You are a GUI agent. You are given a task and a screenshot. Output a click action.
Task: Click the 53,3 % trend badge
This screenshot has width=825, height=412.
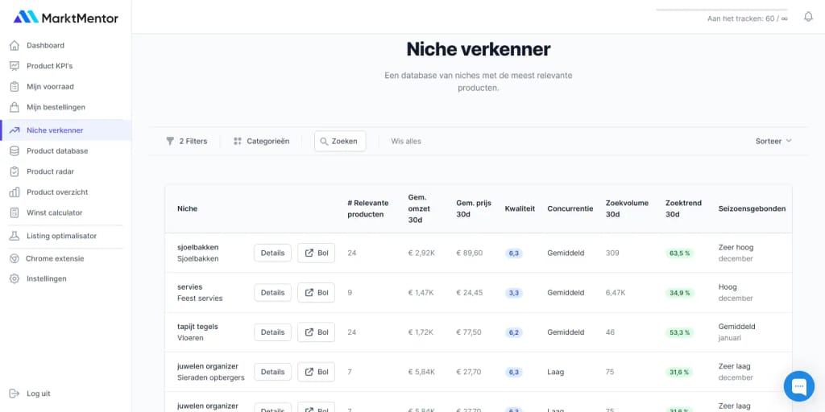point(680,332)
